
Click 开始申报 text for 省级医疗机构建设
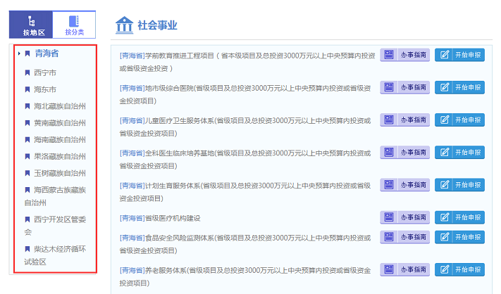[x=468, y=217]
